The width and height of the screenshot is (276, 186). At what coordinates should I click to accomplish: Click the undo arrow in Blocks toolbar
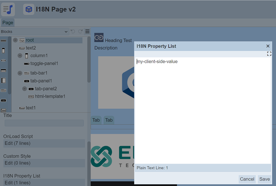73,32
